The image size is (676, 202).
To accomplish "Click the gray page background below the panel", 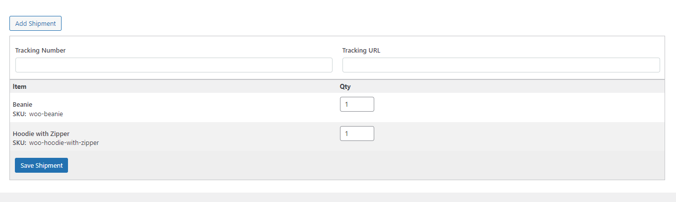I will (338, 198).
